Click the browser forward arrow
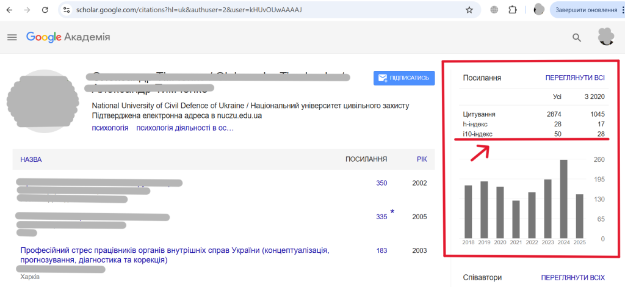The height and width of the screenshot is (287, 625). pyautogui.click(x=27, y=10)
